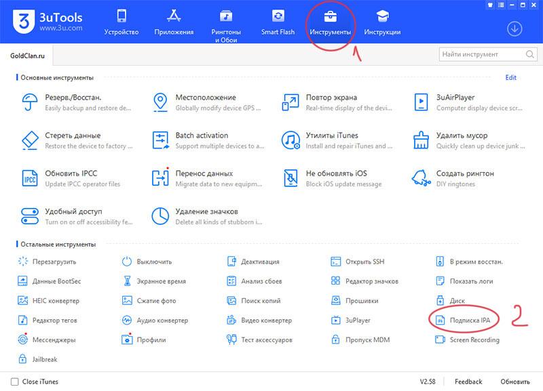Open Прошивки entry
Screen dimensions: 543x391
point(354,300)
